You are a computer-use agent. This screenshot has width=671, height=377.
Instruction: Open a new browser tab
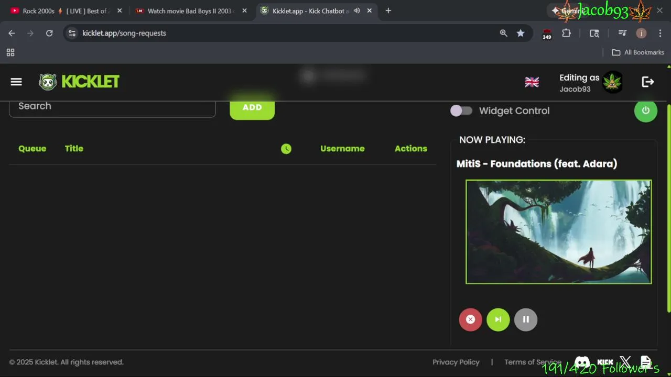(x=388, y=10)
